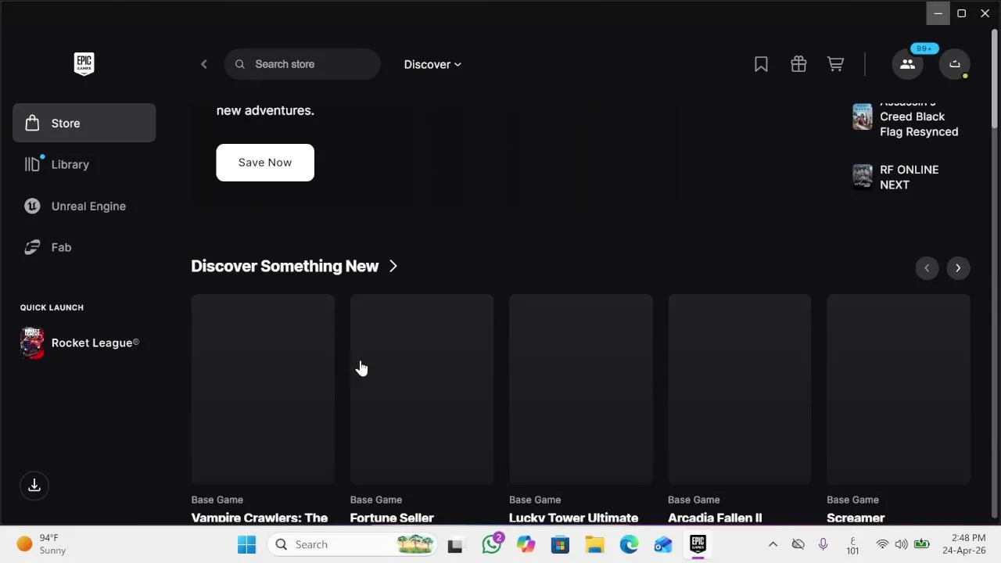1001x563 pixels.
Task: Open WhatsApp from the taskbar
Action: (x=492, y=544)
